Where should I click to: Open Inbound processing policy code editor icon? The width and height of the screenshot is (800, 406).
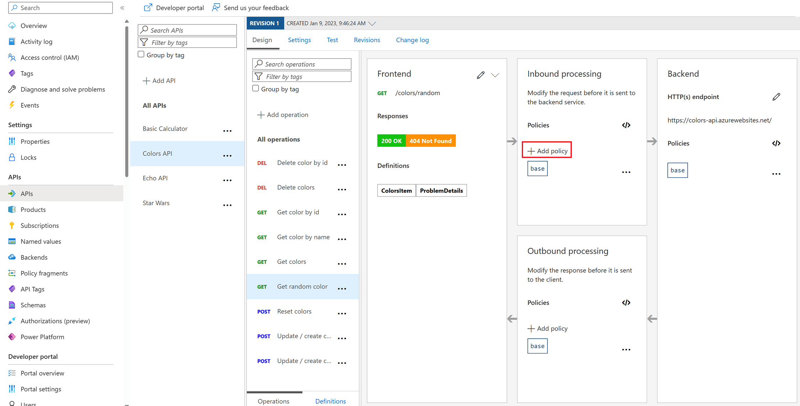click(x=626, y=125)
